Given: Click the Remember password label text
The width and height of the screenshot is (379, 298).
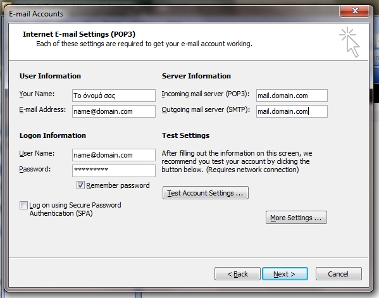Looking at the screenshot, I should tap(118, 185).
